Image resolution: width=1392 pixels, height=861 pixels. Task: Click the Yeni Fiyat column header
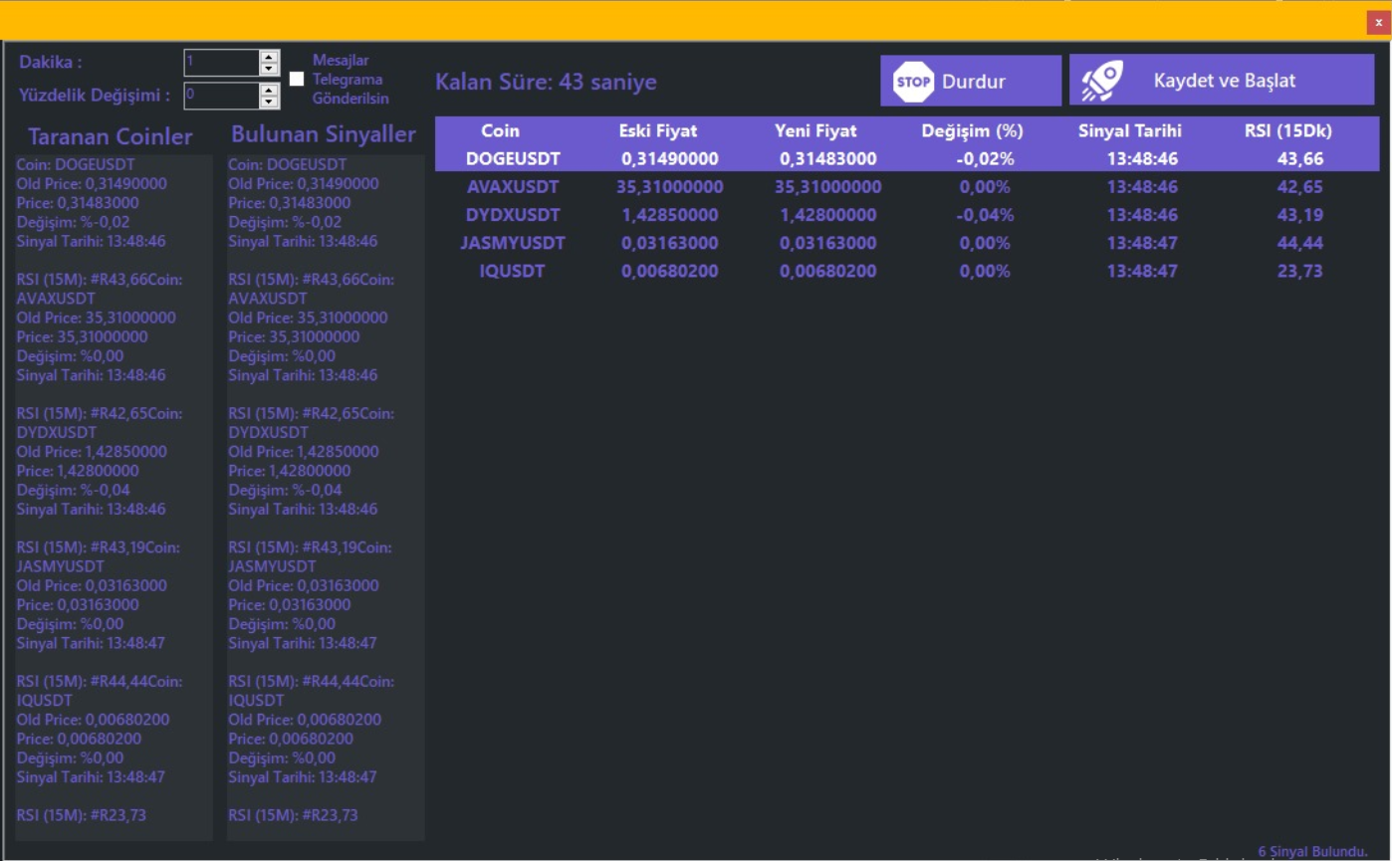click(815, 130)
